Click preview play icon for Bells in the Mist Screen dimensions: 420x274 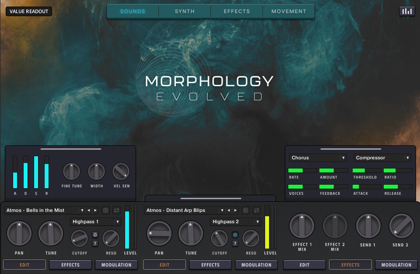click(x=106, y=211)
